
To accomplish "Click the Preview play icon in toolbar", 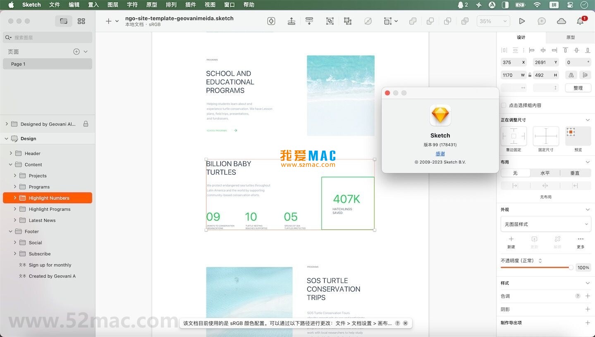I will tap(522, 21).
